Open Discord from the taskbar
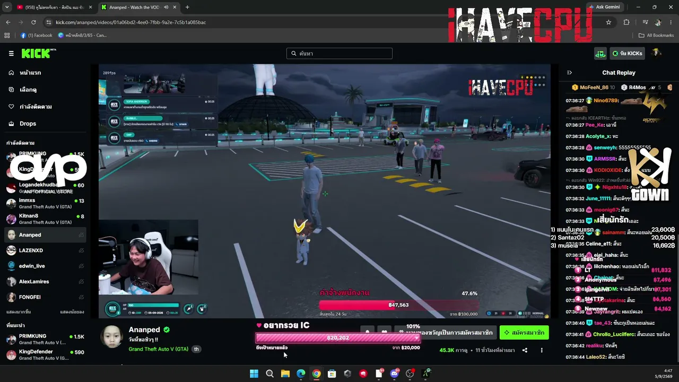The width and height of the screenshot is (679, 382). pyautogui.click(x=394, y=374)
